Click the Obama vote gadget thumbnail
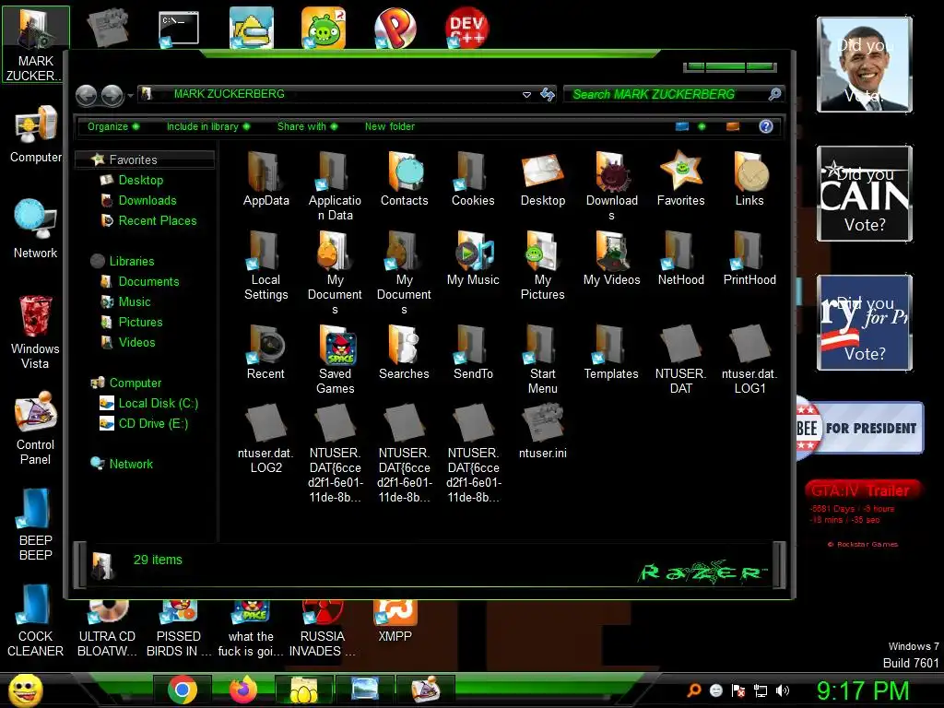Viewport: 944px width, 708px height. pyautogui.click(x=865, y=65)
